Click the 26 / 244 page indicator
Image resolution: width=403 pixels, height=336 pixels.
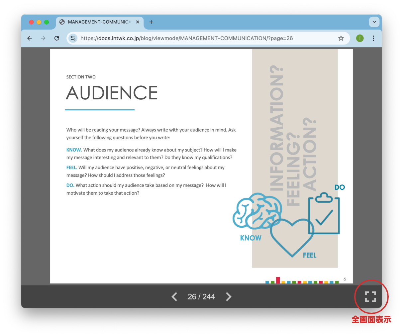pos(201,296)
